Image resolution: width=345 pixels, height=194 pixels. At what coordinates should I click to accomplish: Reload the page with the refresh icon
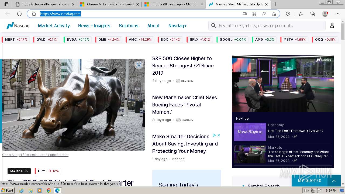(x=19, y=14)
